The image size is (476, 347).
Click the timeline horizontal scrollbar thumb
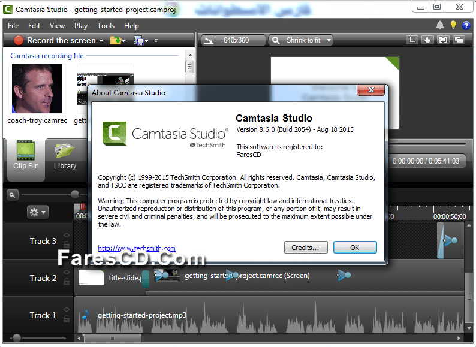112,338
